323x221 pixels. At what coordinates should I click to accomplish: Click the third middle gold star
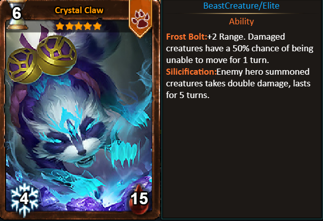(x=79, y=26)
